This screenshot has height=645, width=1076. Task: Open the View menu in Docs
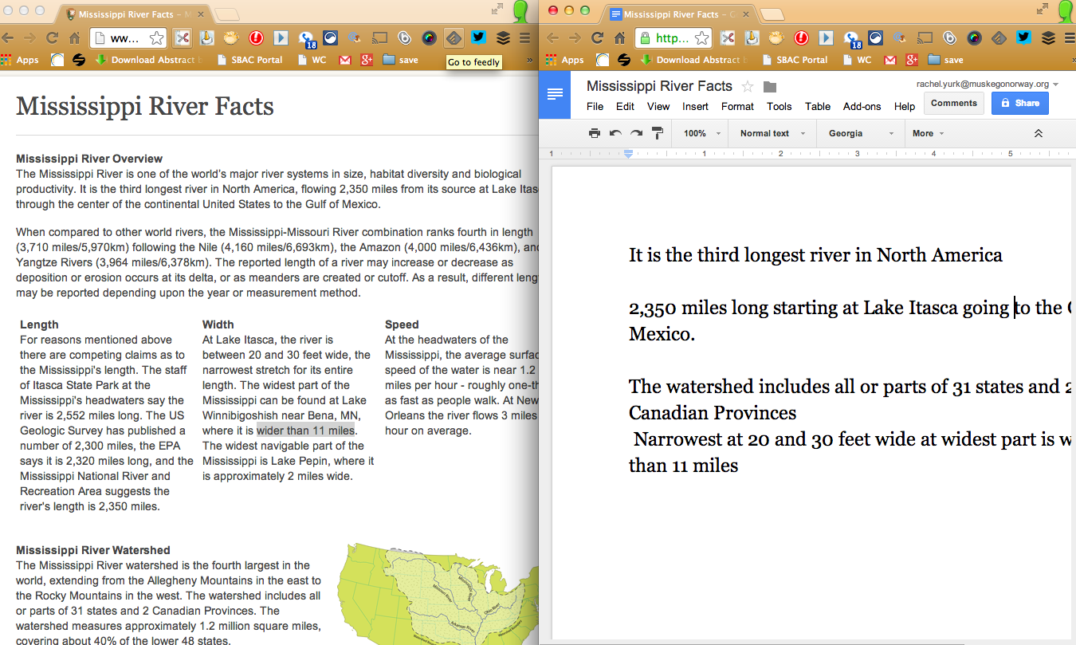tap(658, 106)
